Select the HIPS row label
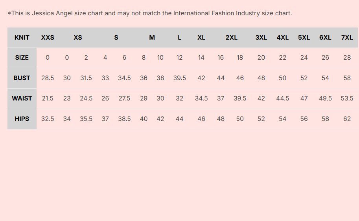The width and height of the screenshot is (359, 221). tap(22, 119)
